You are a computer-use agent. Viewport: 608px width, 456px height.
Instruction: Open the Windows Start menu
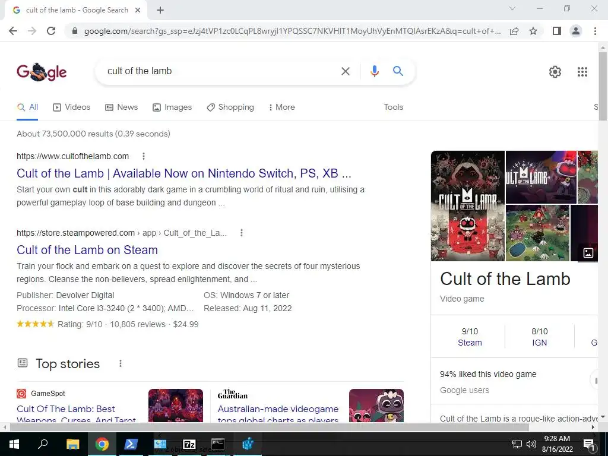click(x=14, y=444)
